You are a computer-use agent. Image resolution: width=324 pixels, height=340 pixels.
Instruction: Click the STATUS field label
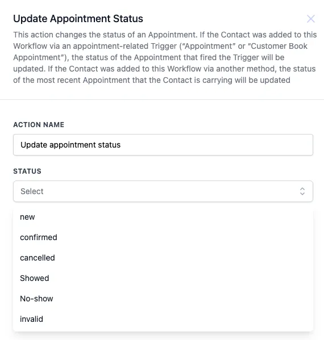[27, 171]
